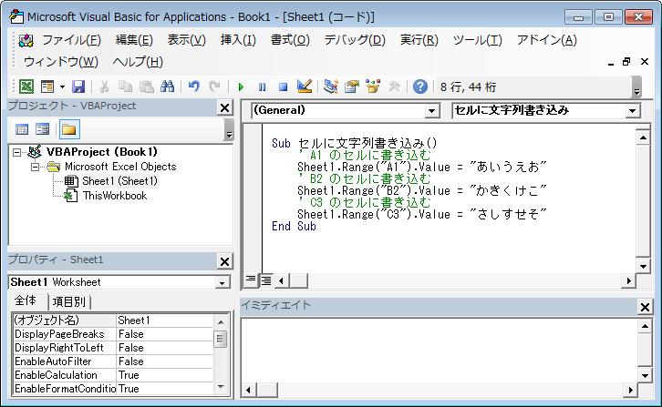This screenshot has height=407, width=662.
Task: Click the Copy icon in toolbar
Action: point(125,86)
